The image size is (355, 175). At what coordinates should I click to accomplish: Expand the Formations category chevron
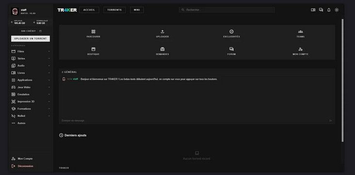tap(49, 109)
